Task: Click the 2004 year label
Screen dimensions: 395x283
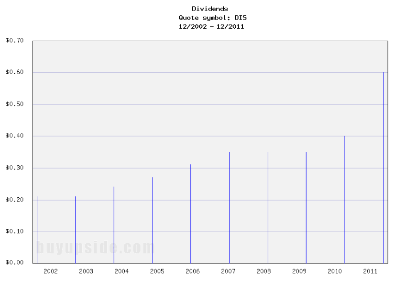Action: click(121, 272)
